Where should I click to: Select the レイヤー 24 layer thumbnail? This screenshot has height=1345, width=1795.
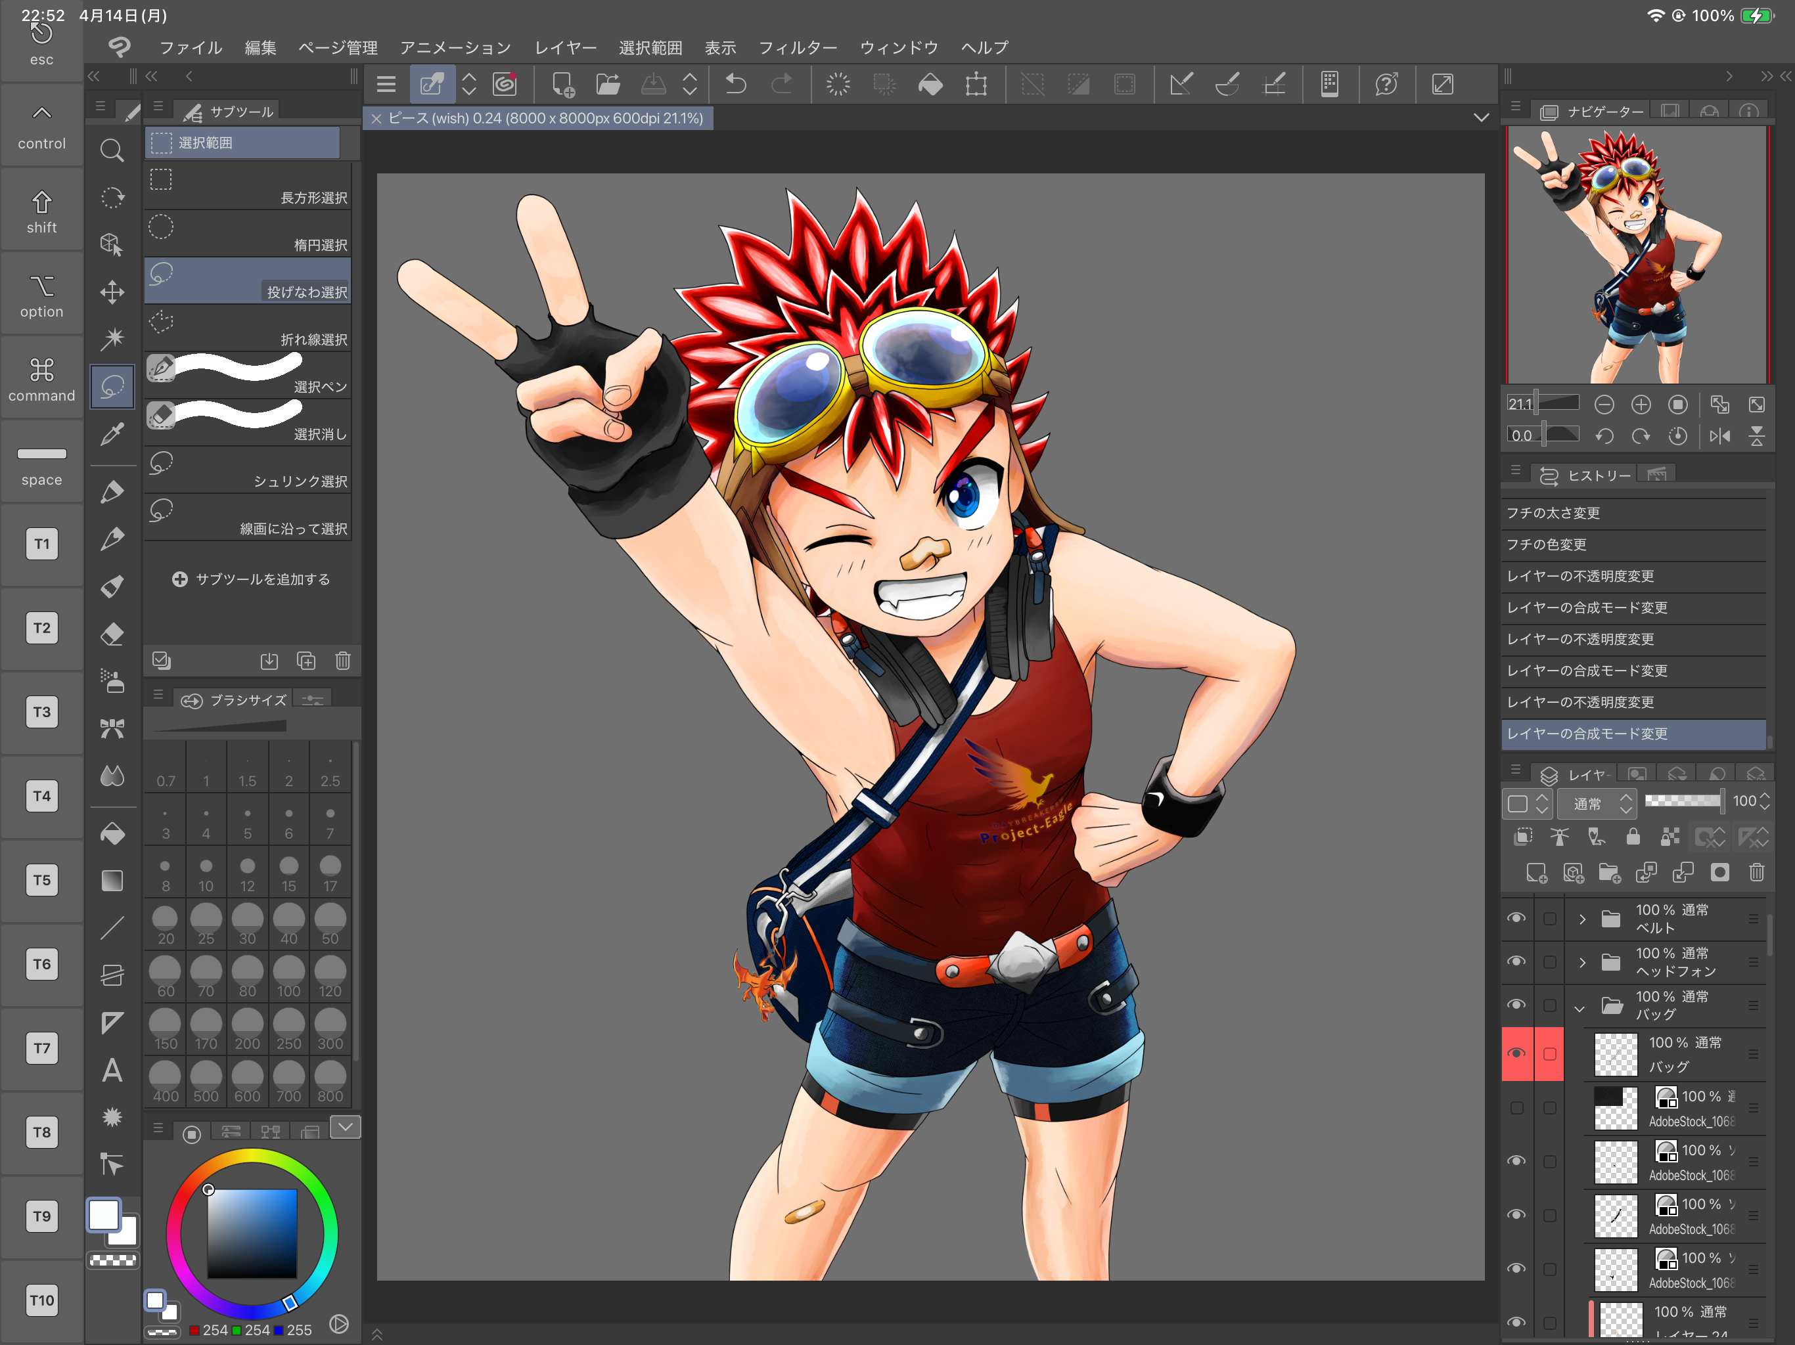[x=1620, y=1320]
